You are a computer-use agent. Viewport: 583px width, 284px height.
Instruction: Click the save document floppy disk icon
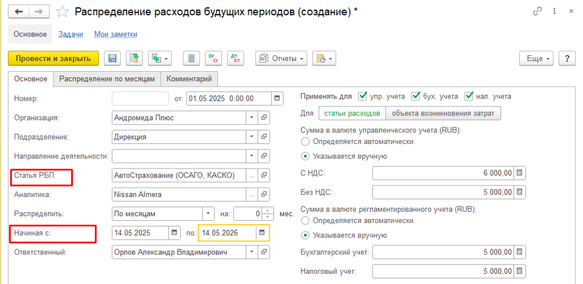coord(112,59)
